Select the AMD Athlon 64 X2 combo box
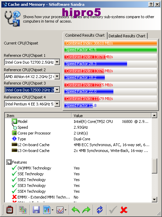Viewport: 162px width, 217px height. 32,76
